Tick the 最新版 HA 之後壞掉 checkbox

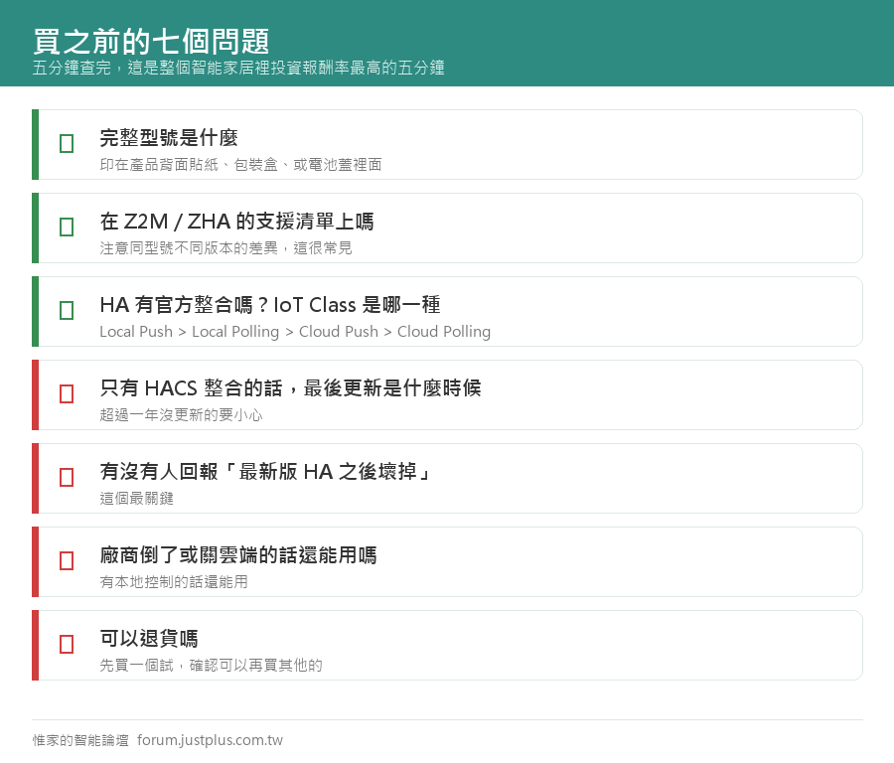click(67, 477)
